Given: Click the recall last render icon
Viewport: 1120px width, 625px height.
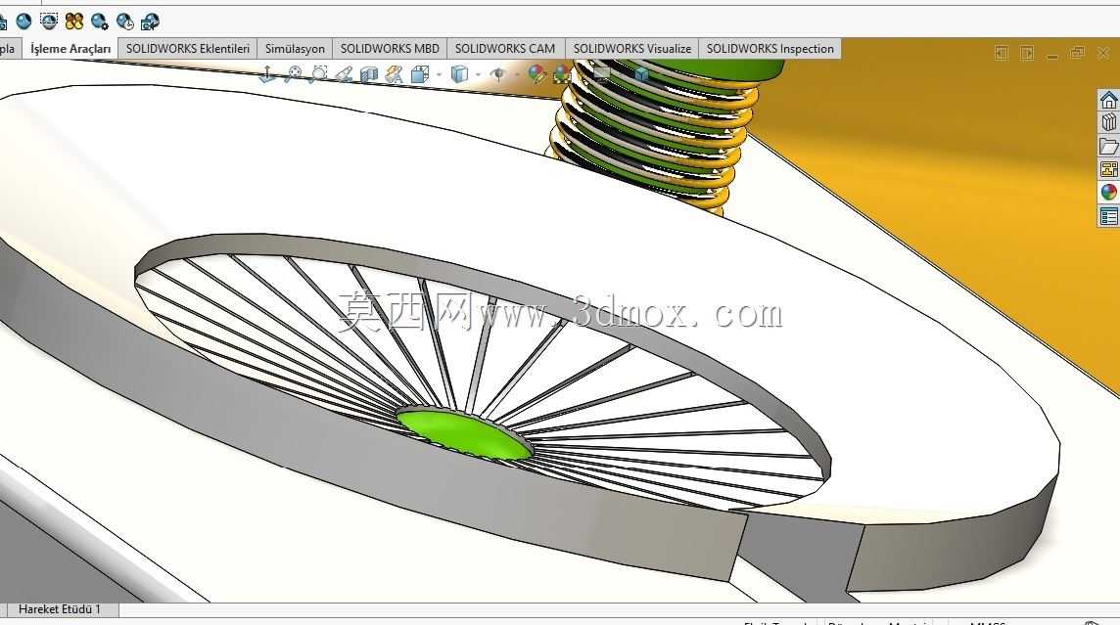Looking at the screenshot, I should (x=150, y=22).
